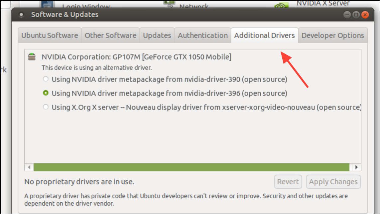Click the 'NVIDIA Corporation: GP107M' device title
The width and height of the screenshot is (380, 214).
[136, 57]
